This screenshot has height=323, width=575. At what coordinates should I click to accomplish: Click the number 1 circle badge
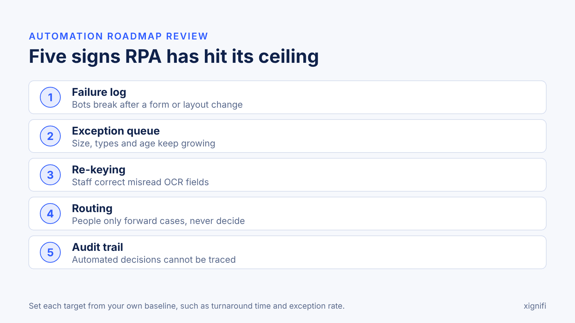(x=50, y=97)
